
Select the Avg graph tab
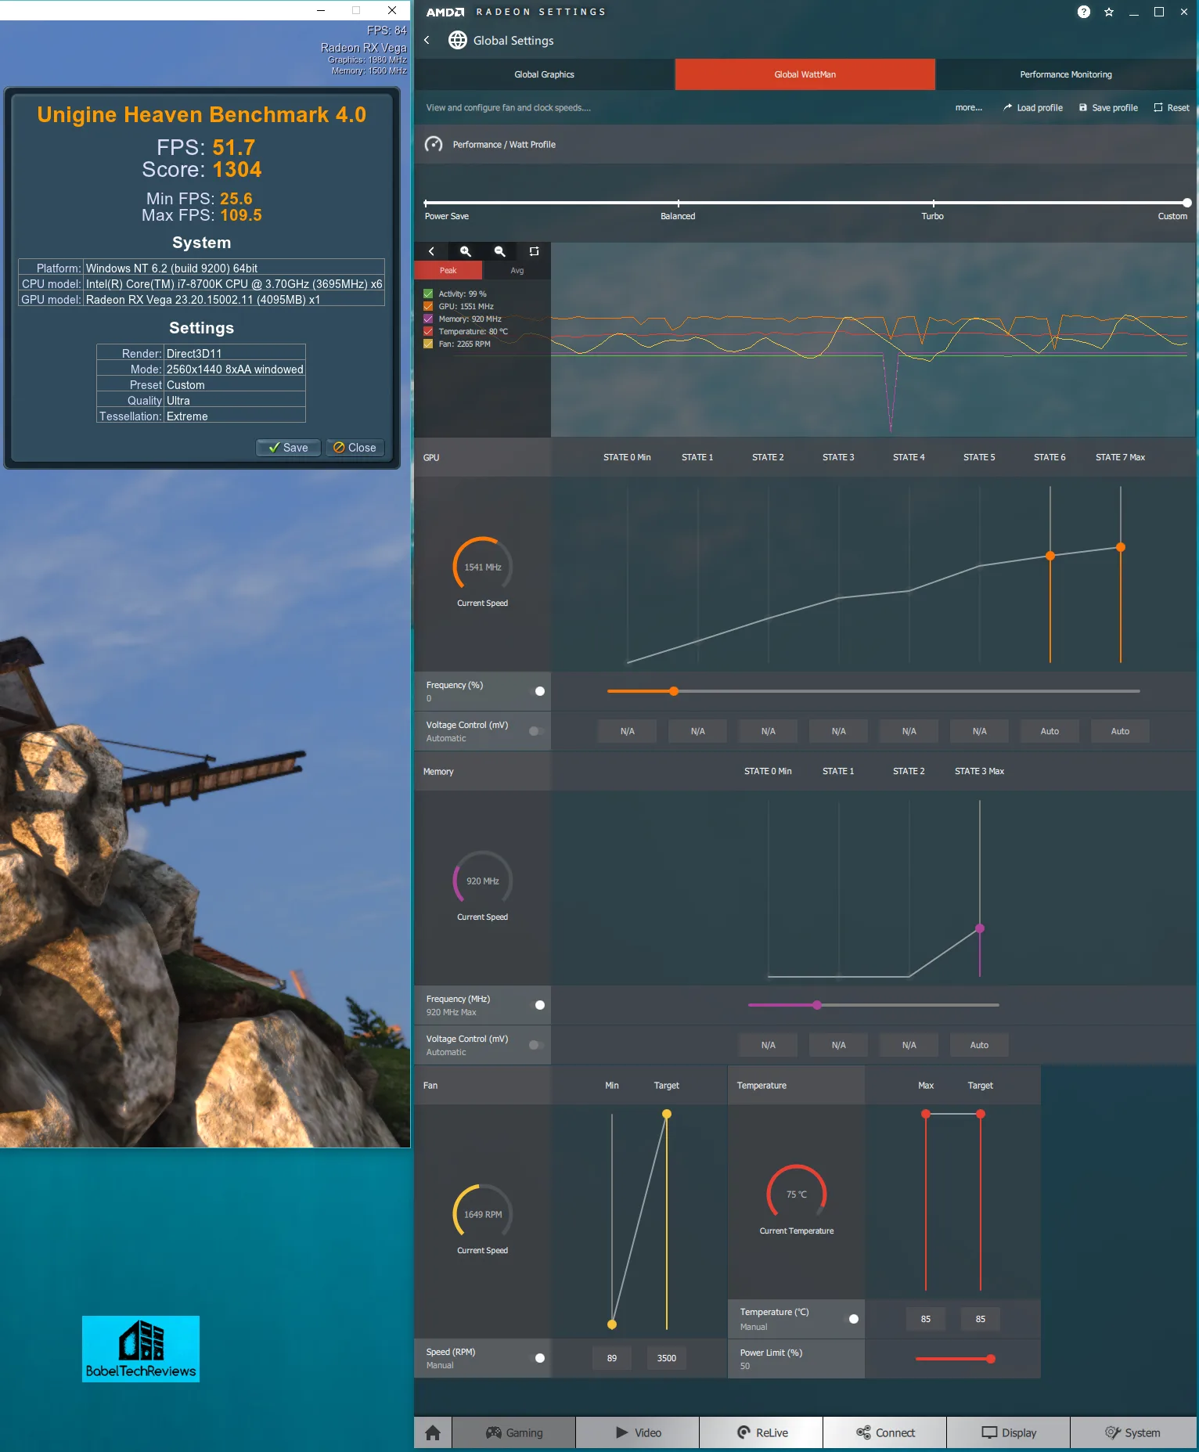point(517,270)
